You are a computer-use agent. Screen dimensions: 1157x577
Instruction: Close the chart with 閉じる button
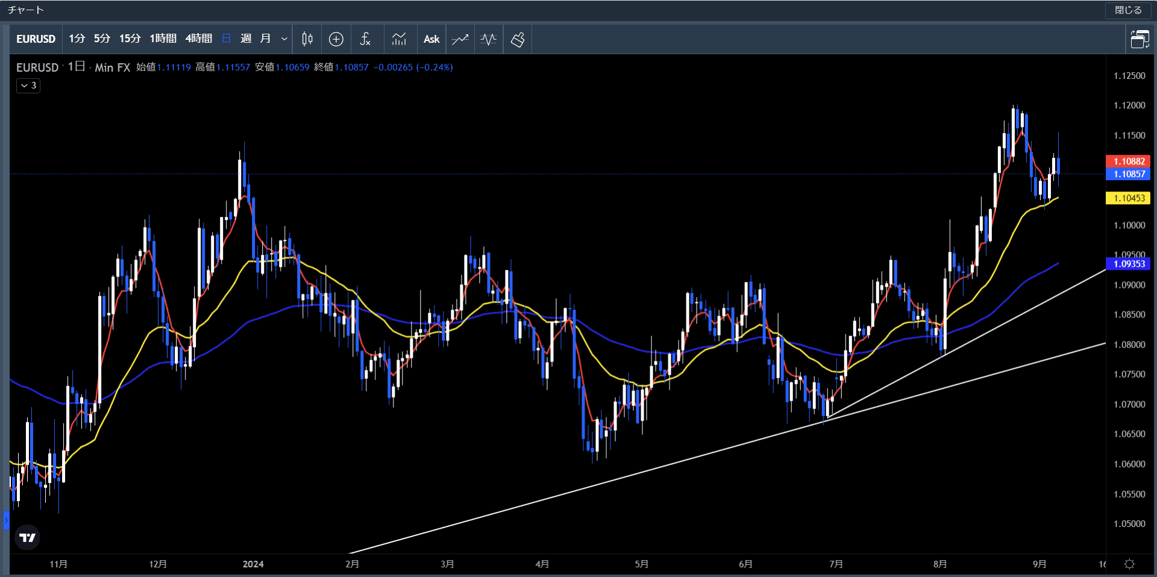click(x=1128, y=10)
